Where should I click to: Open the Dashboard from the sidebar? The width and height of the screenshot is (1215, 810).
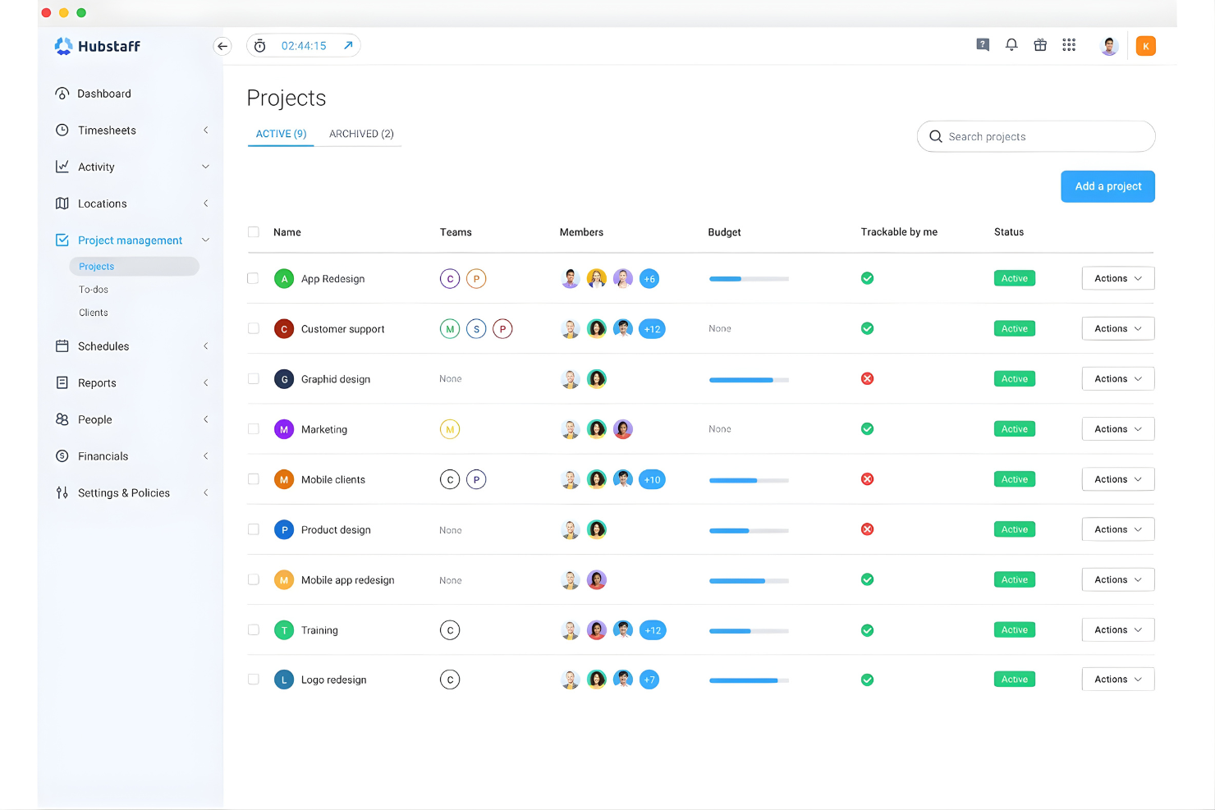coord(104,93)
